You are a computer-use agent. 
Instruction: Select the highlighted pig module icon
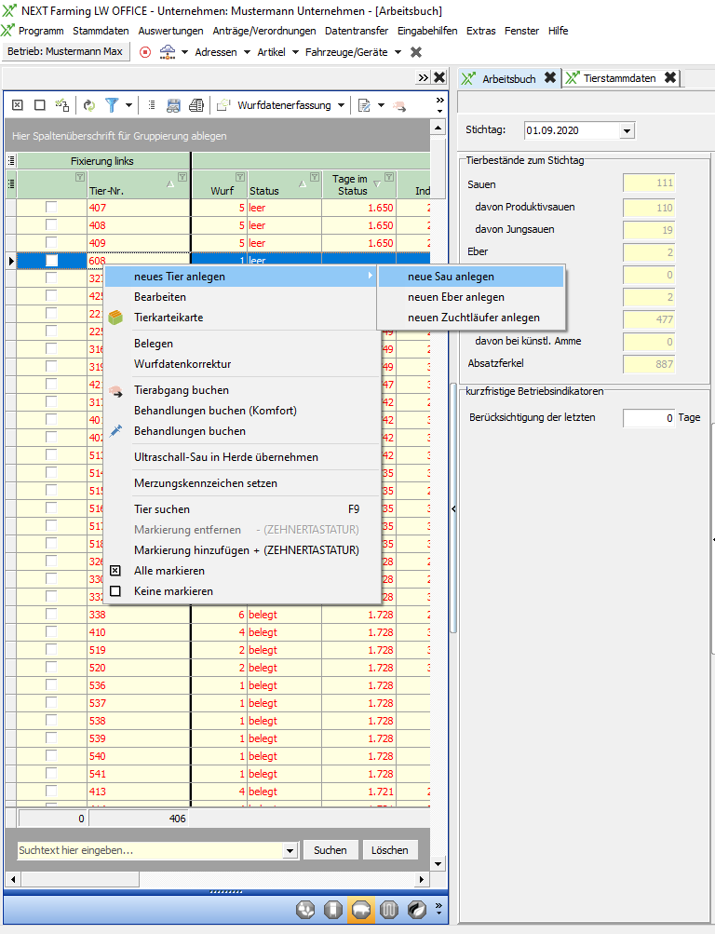(362, 910)
